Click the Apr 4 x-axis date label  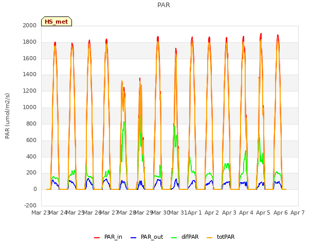pos(246,213)
